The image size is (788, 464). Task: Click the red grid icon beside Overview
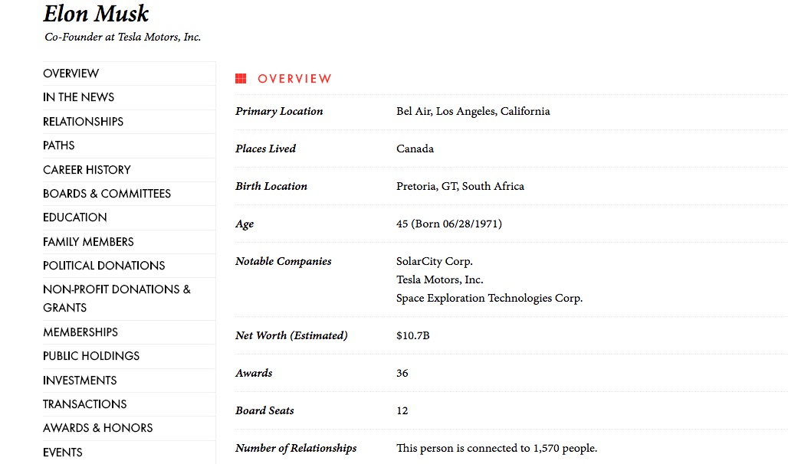click(241, 79)
